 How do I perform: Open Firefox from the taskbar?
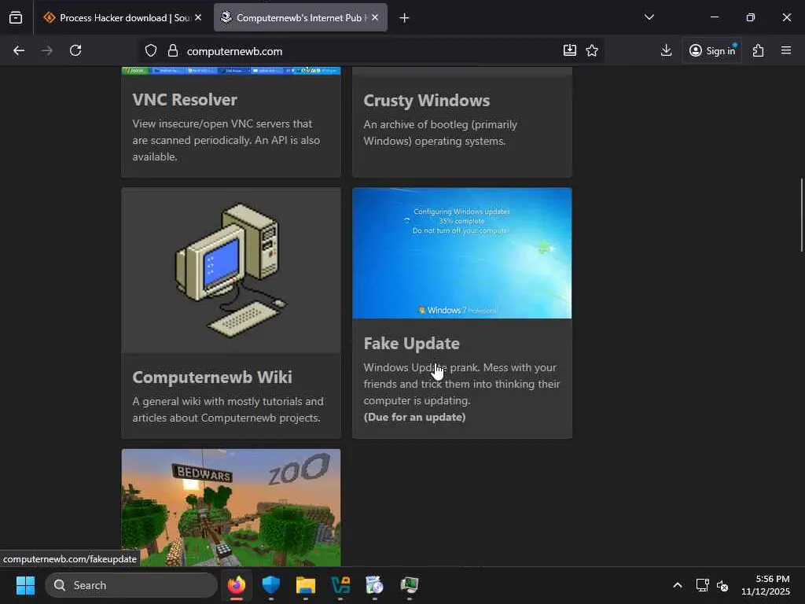point(237,585)
